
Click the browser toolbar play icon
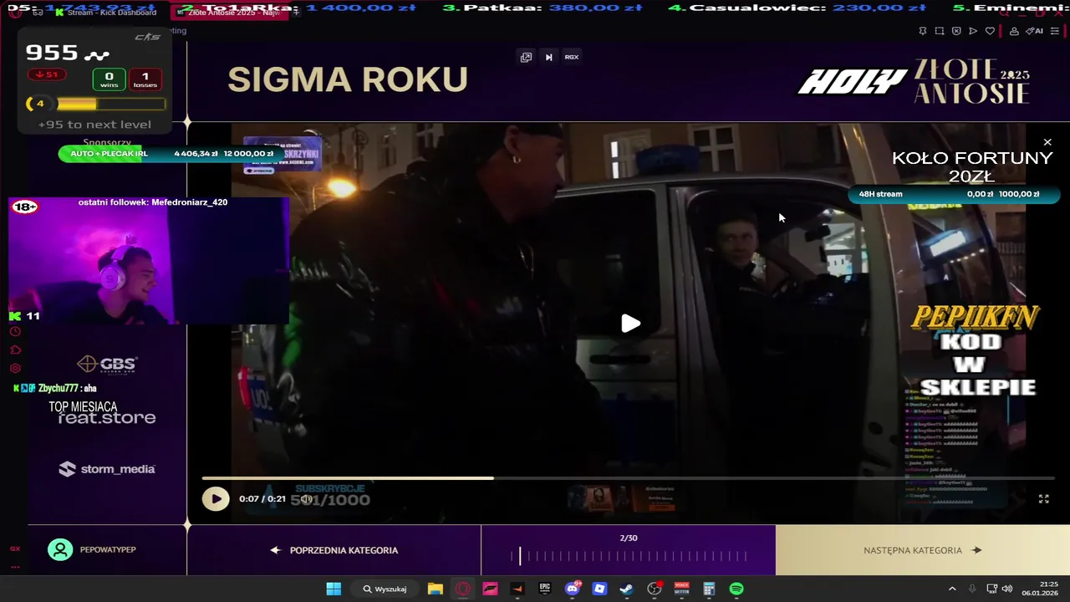click(973, 31)
